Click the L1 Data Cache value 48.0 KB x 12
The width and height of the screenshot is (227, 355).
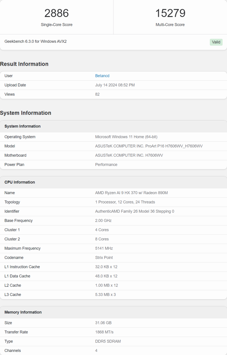(x=106, y=276)
